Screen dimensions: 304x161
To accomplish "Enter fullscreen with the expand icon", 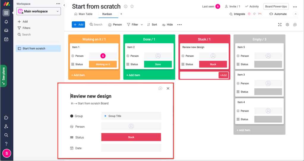I will (280, 25).
